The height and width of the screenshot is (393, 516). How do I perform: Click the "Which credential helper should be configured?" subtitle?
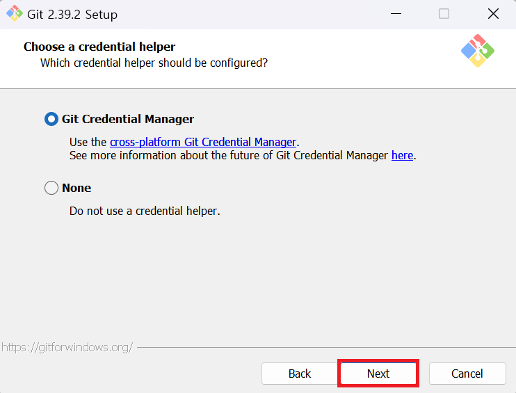(154, 63)
